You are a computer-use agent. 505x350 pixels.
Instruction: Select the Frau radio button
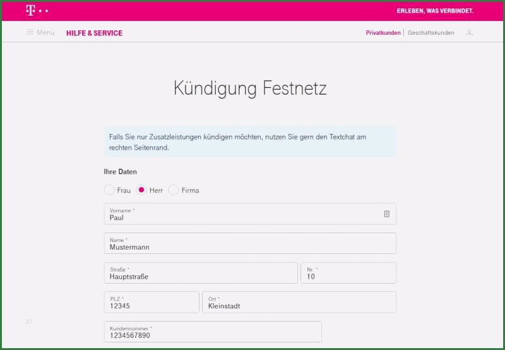[109, 190]
